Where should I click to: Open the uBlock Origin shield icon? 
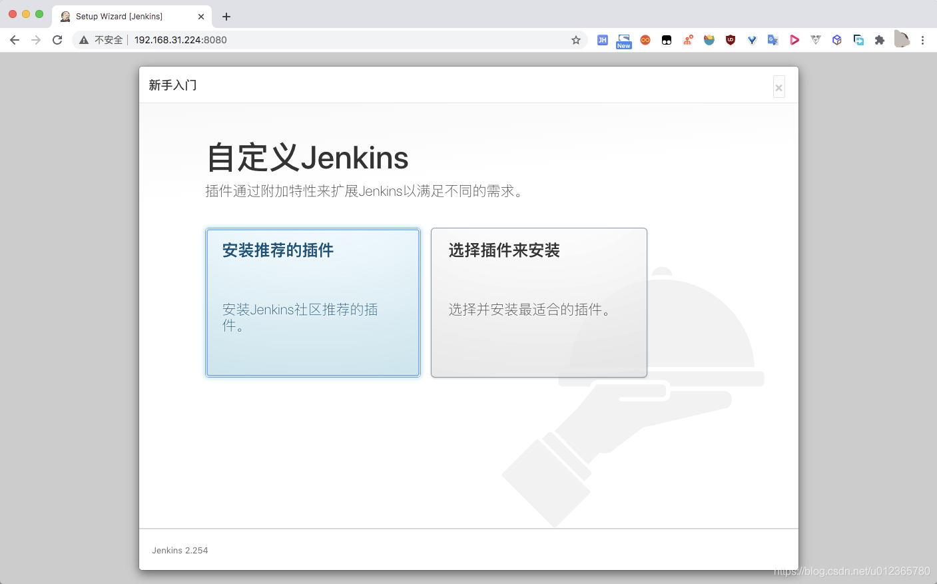731,40
